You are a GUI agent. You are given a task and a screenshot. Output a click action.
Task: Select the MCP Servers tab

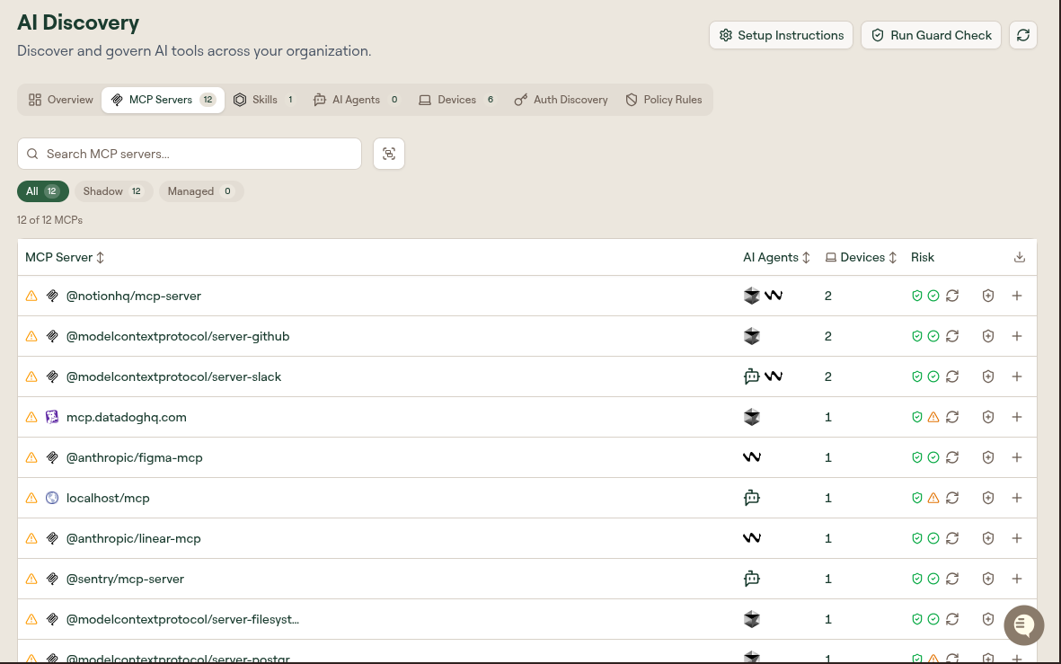[164, 100]
